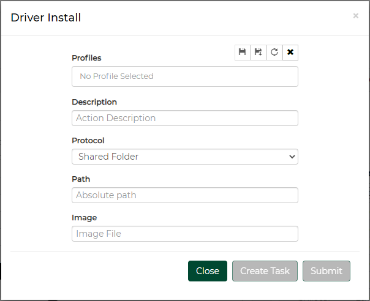This screenshot has width=370, height=301.
Task: Click the Create Task button
Action: pyautogui.click(x=265, y=271)
